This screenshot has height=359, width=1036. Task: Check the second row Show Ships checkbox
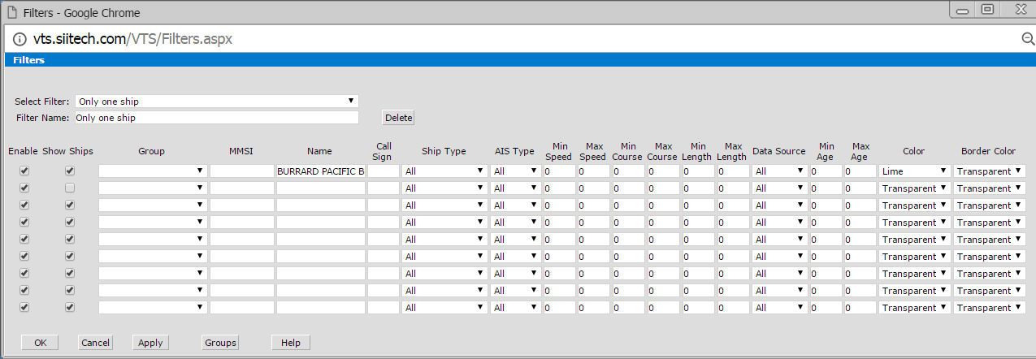(70, 188)
